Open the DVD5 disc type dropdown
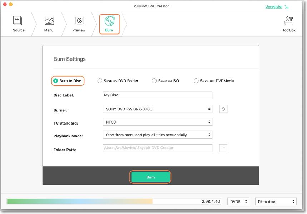 point(238,202)
